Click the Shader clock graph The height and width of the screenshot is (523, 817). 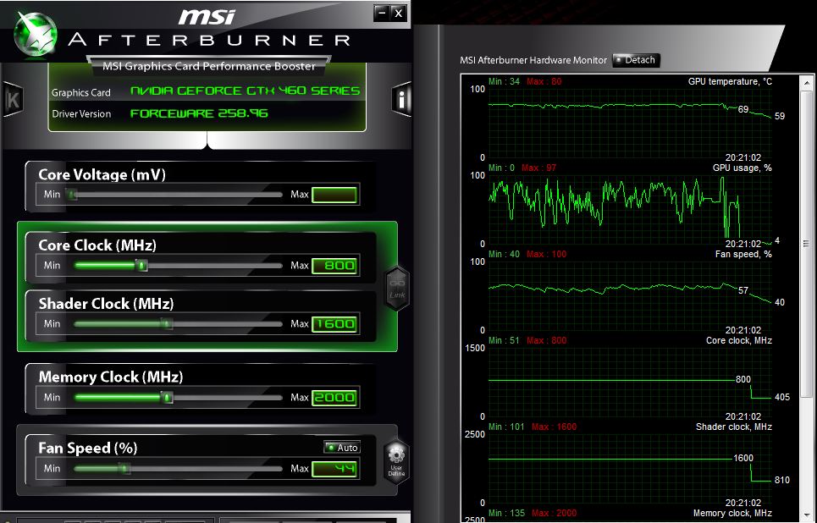[630, 468]
